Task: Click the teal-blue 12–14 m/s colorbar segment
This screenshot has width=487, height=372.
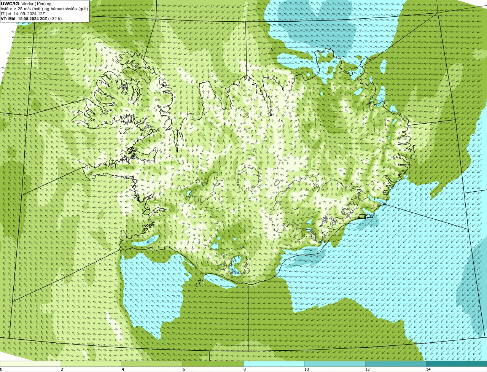Action: coord(396,364)
